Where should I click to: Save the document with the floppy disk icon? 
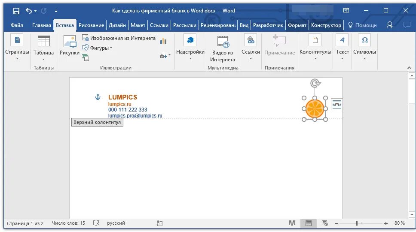click(x=16, y=11)
